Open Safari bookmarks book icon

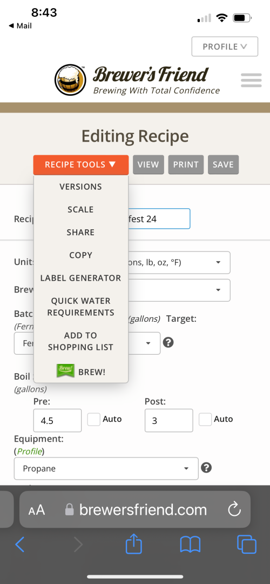pyautogui.click(x=190, y=545)
